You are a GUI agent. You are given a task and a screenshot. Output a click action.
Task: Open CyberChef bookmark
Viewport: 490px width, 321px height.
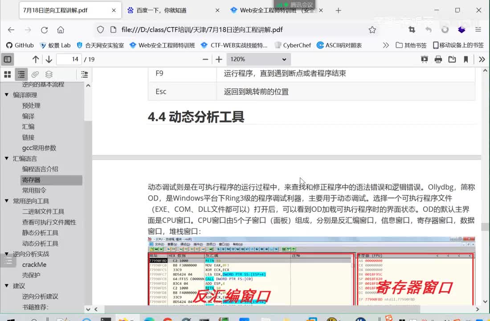click(293, 45)
